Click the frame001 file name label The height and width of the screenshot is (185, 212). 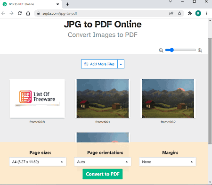click(x=103, y=122)
